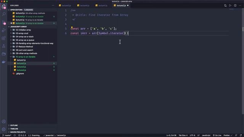This screenshot has width=244, height=137.
Task: Change indentation via Tab Size: 4
Action: (x=183, y=135)
